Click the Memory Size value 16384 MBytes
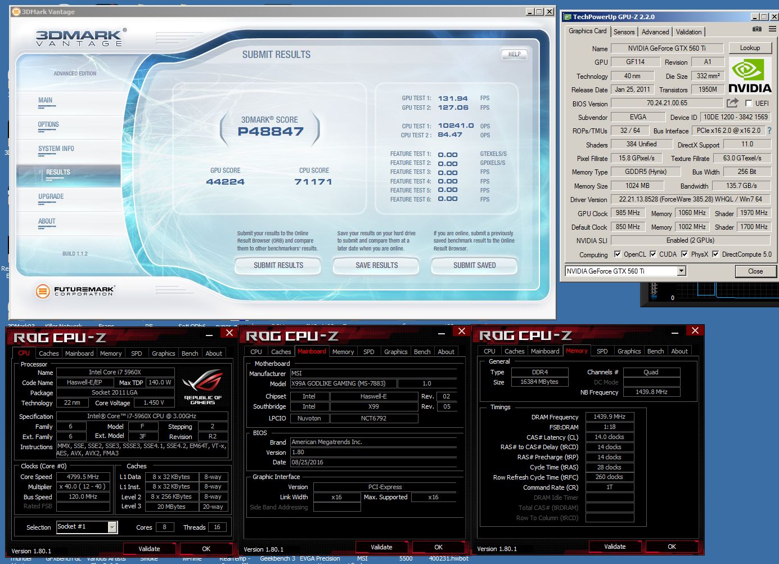The height and width of the screenshot is (564, 779). pos(539,382)
